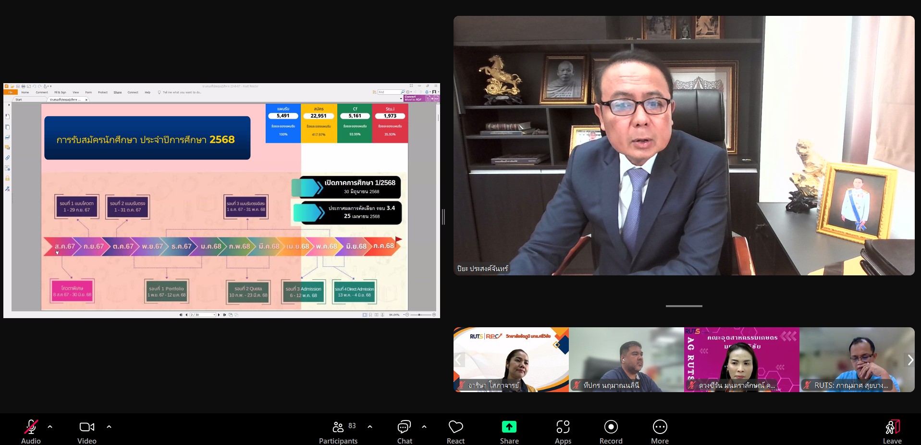Select facing pages view mode icon
Viewport: 921px width, 445px height.
(x=376, y=315)
